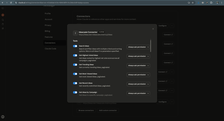Go to Account settings

(x=49, y=19)
